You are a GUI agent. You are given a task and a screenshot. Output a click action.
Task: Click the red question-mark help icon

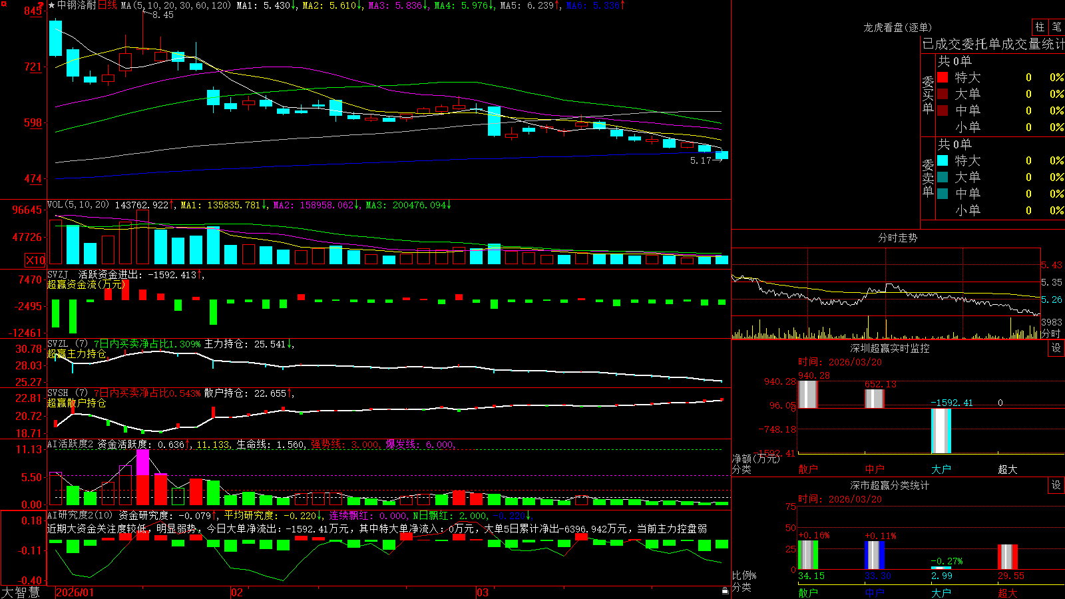click(x=40, y=5)
